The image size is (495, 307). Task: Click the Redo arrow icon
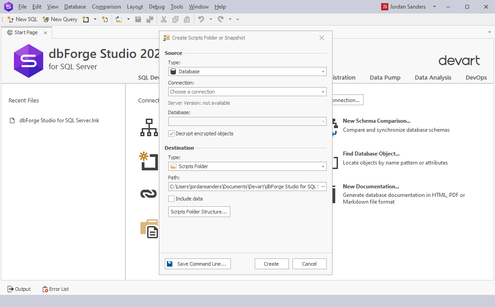tap(220, 19)
